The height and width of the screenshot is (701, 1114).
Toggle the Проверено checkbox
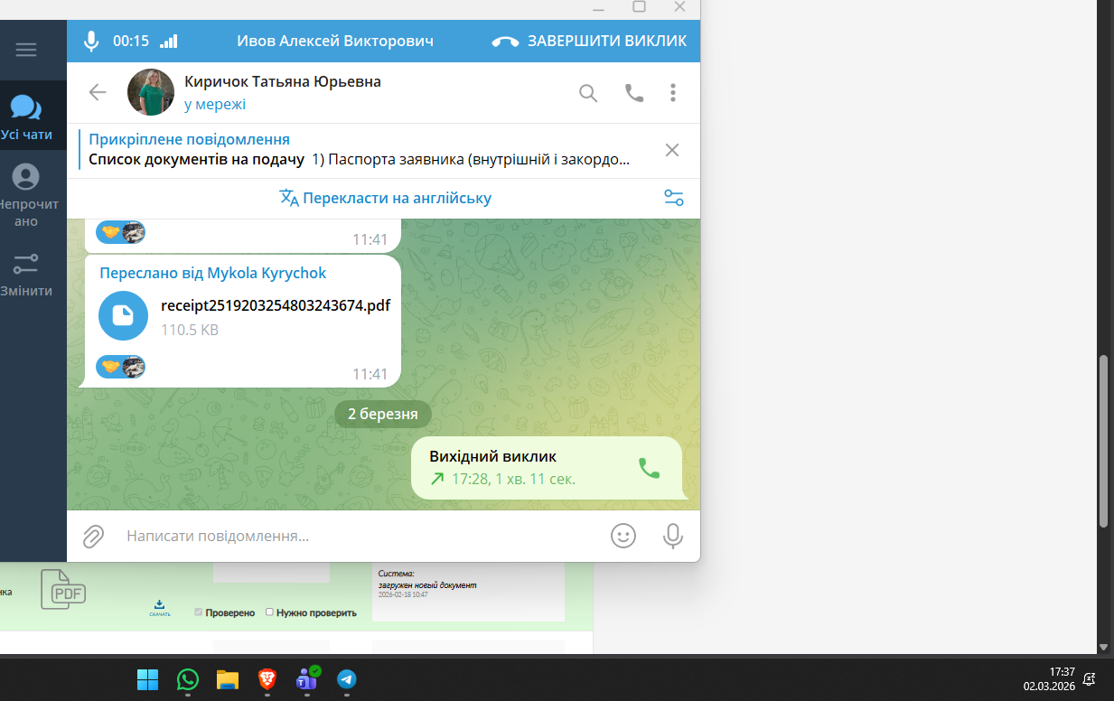[x=199, y=612]
